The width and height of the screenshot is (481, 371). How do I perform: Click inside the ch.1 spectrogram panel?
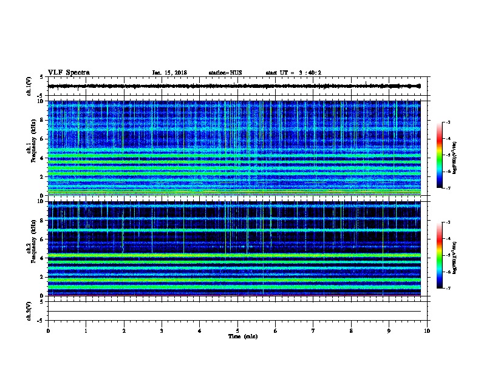tap(234, 148)
